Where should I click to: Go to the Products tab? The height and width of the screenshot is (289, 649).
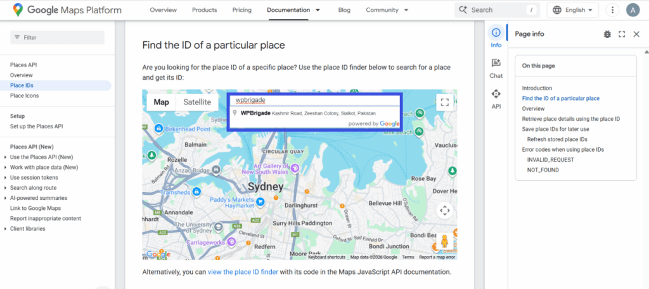(204, 10)
